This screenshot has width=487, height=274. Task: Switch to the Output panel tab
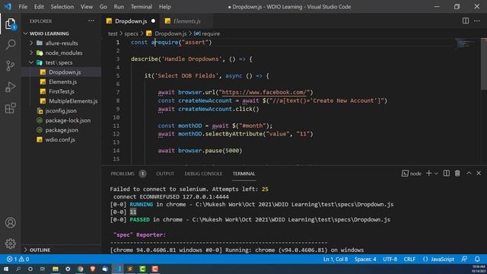165,174
